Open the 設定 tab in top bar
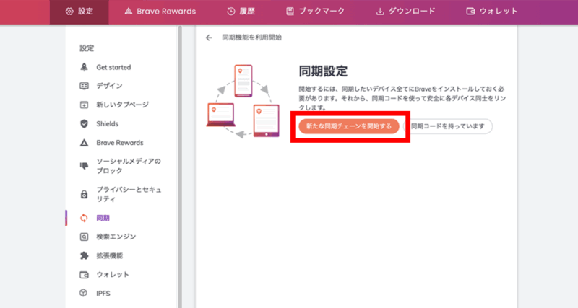578x308 pixels. tap(79, 11)
